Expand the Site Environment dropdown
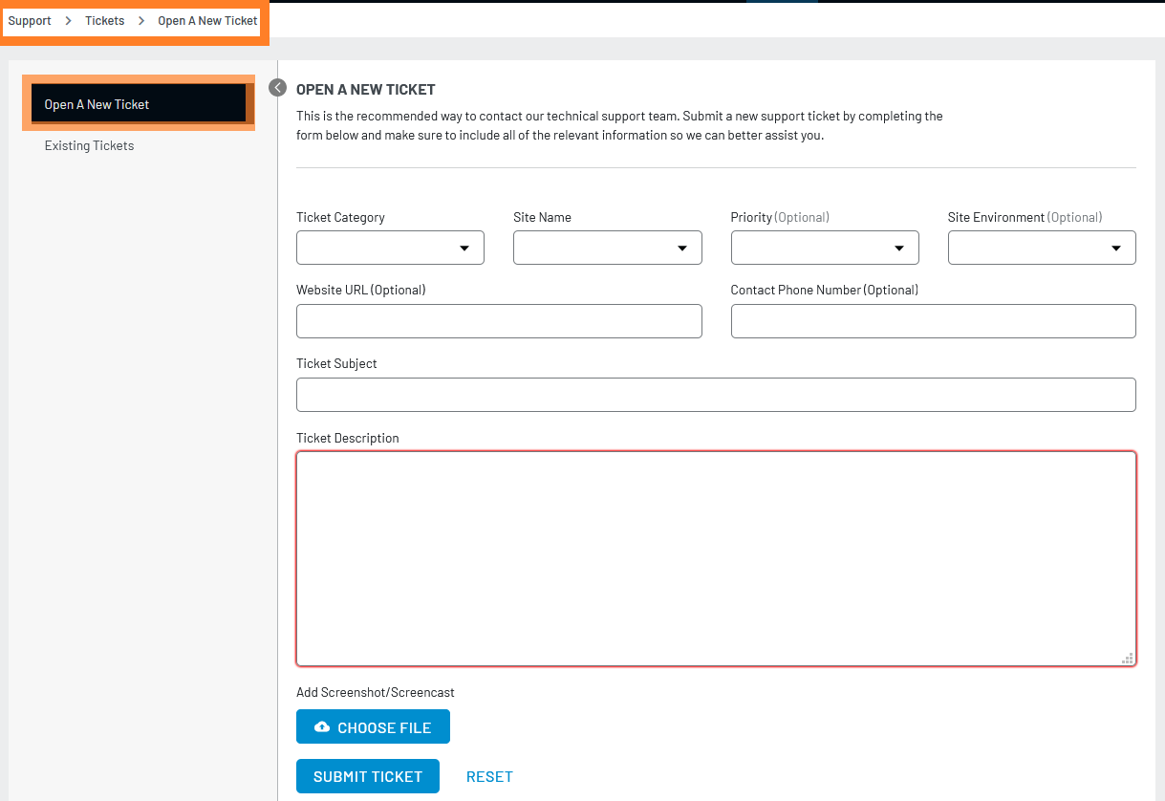This screenshot has width=1165, height=801. point(1041,248)
